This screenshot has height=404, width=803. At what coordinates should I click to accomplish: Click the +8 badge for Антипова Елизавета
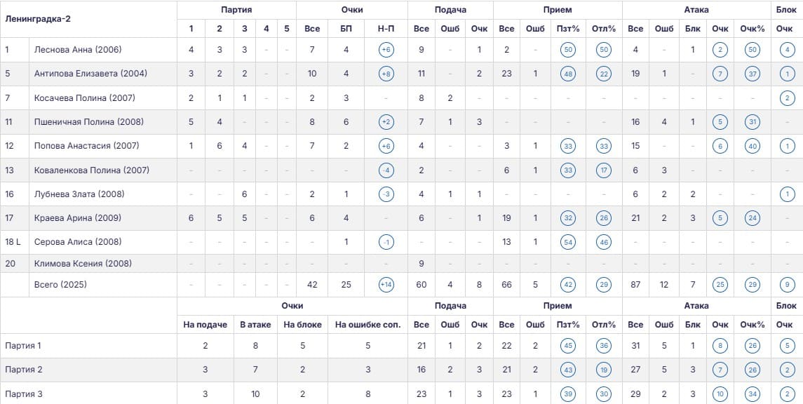click(386, 74)
